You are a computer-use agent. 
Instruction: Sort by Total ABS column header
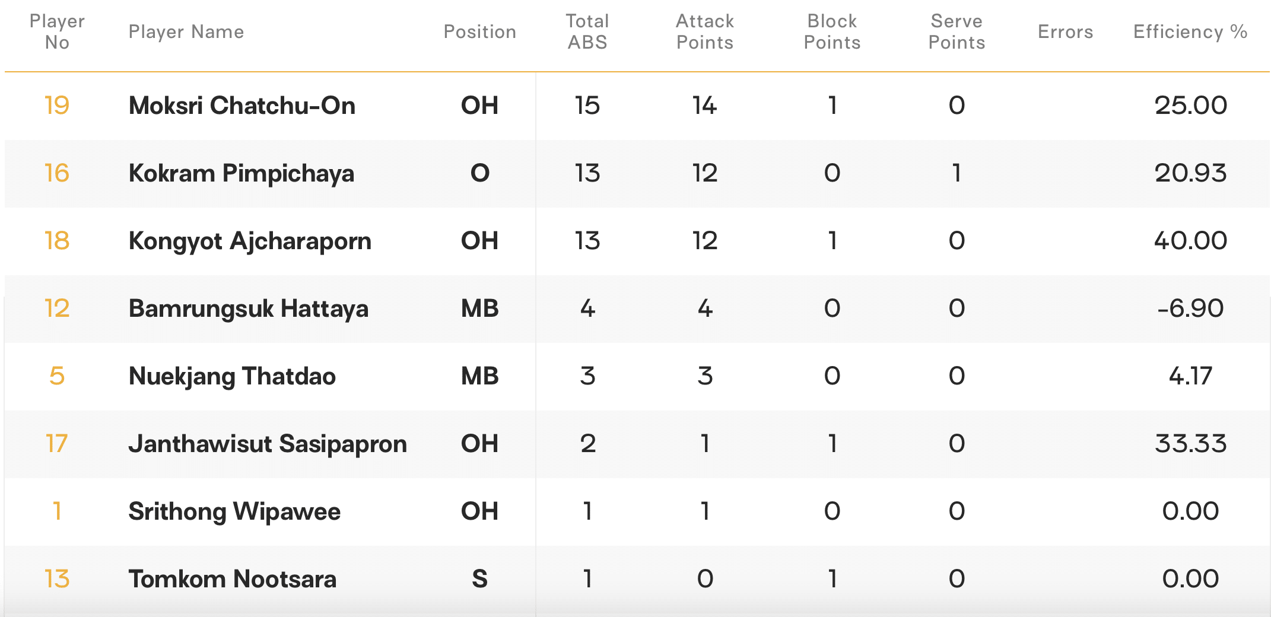[587, 32]
